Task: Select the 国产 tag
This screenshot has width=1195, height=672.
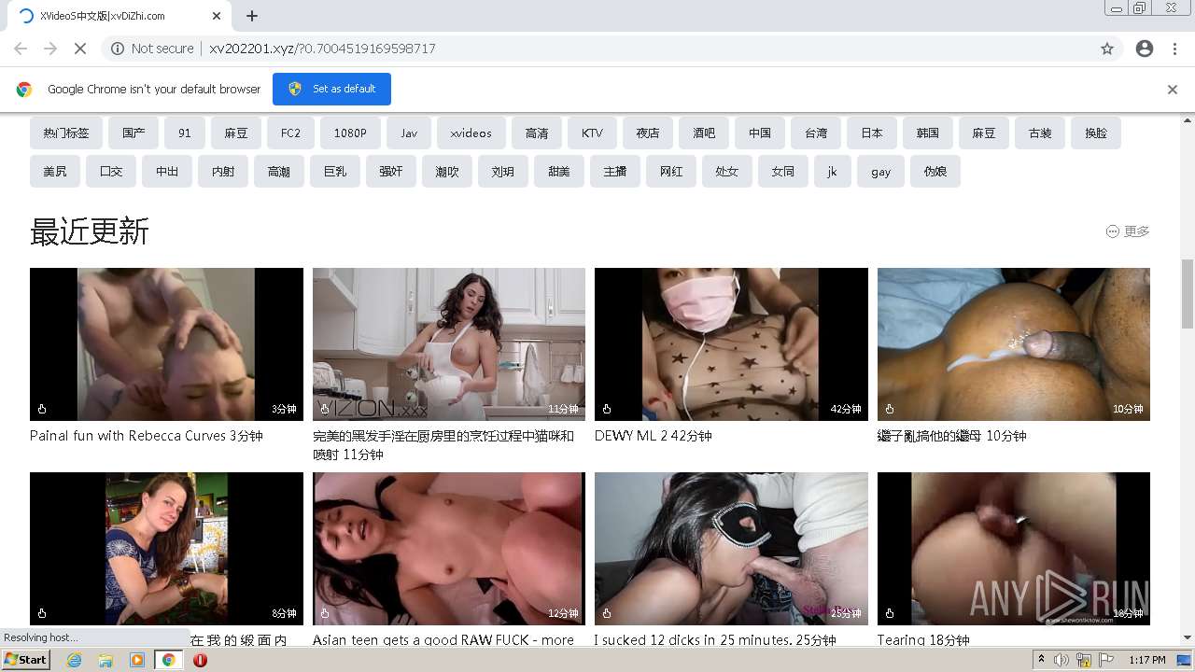Action: (x=134, y=133)
